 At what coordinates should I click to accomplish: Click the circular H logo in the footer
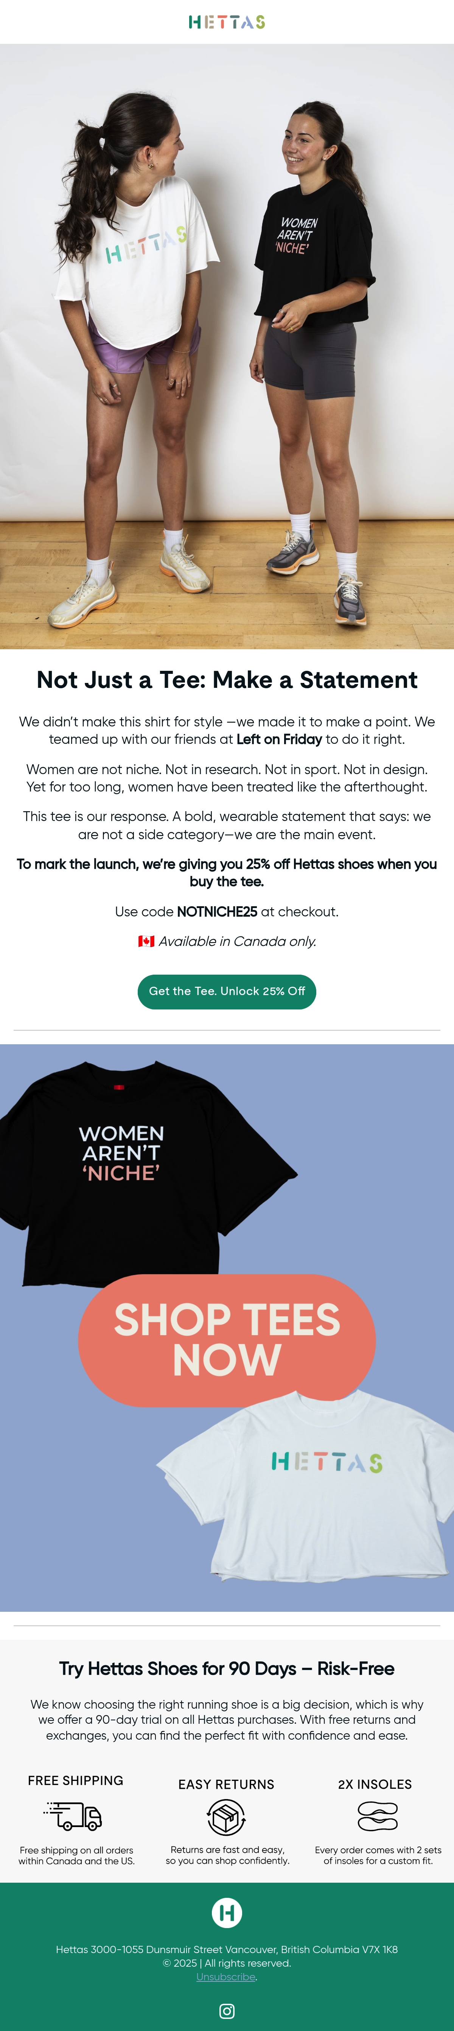coord(227,1912)
